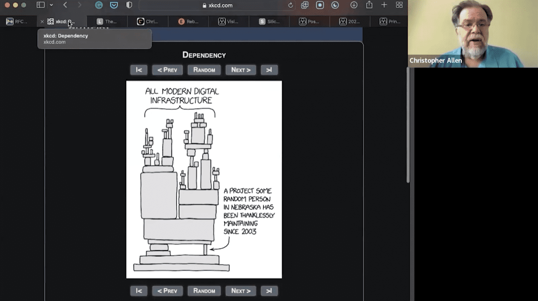Expand the sidebar tab group dropdown arrow
The width and height of the screenshot is (538, 301).
[51, 5]
